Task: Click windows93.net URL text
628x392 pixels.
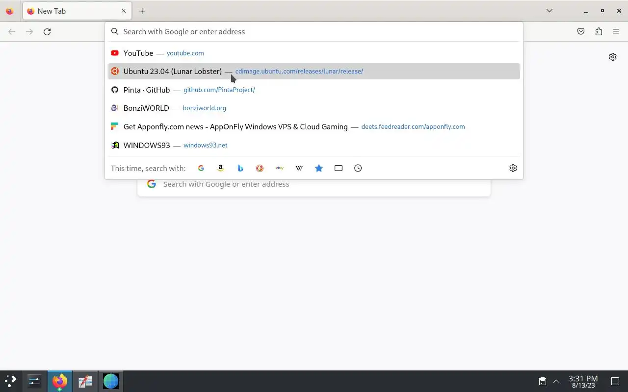Action: [206, 145]
